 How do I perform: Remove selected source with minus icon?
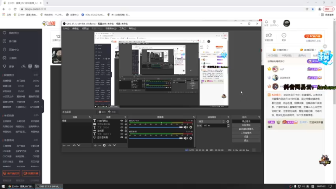pos(100,145)
